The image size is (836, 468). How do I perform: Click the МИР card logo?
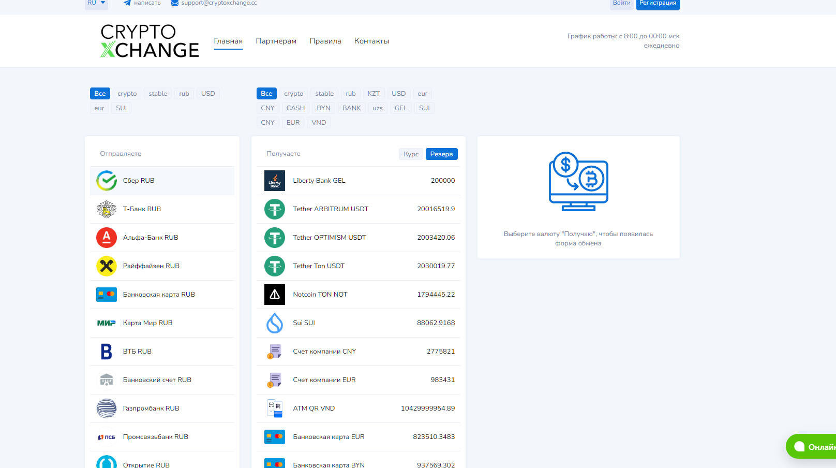(x=107, y=323)
